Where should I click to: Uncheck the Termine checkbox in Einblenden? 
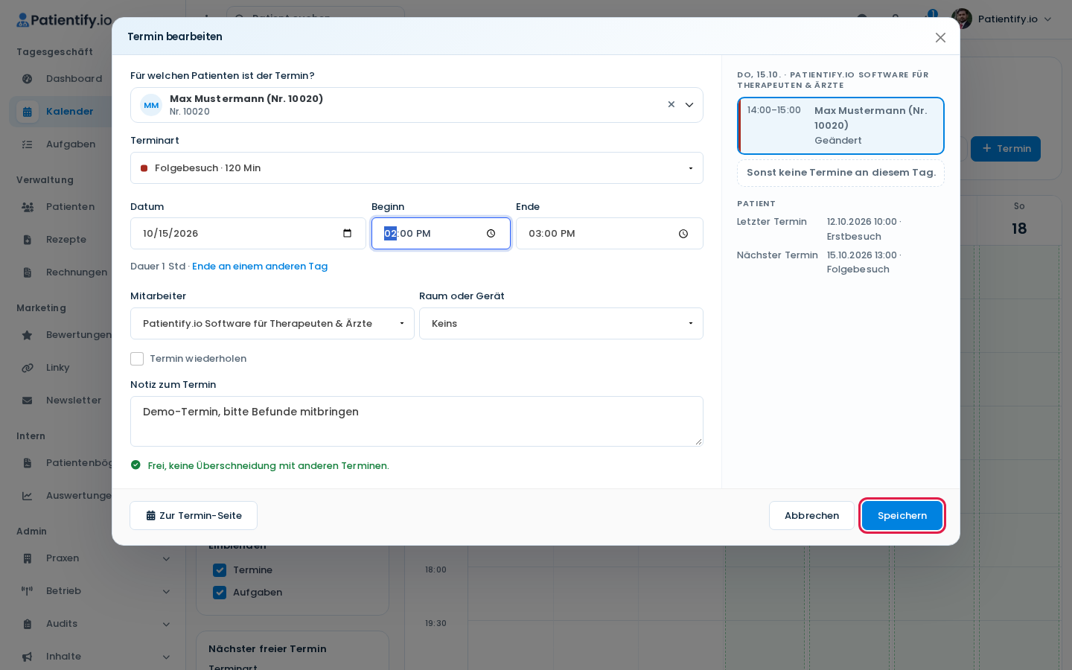coord(220,570)
